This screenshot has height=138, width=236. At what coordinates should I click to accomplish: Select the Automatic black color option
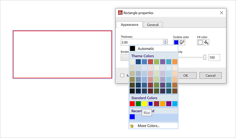[154, 49]
